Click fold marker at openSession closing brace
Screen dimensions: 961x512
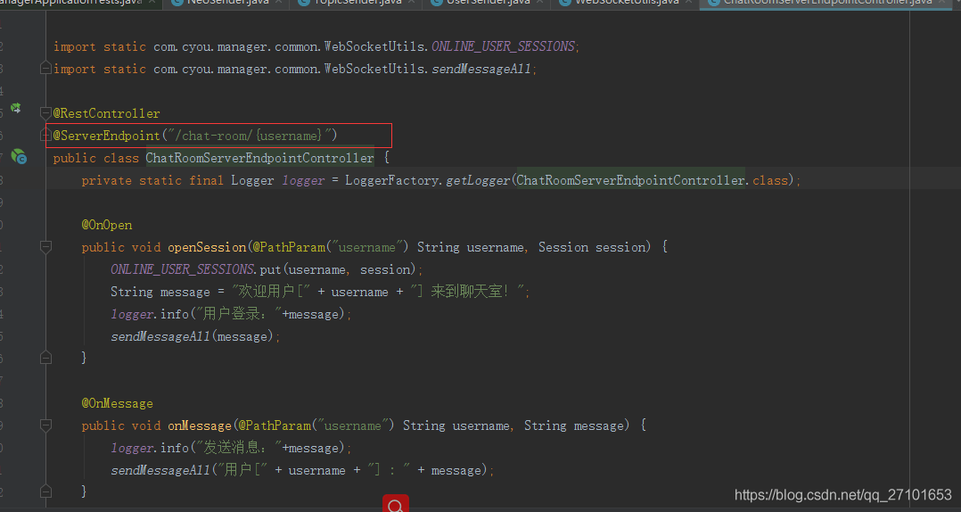click(45, 358)
